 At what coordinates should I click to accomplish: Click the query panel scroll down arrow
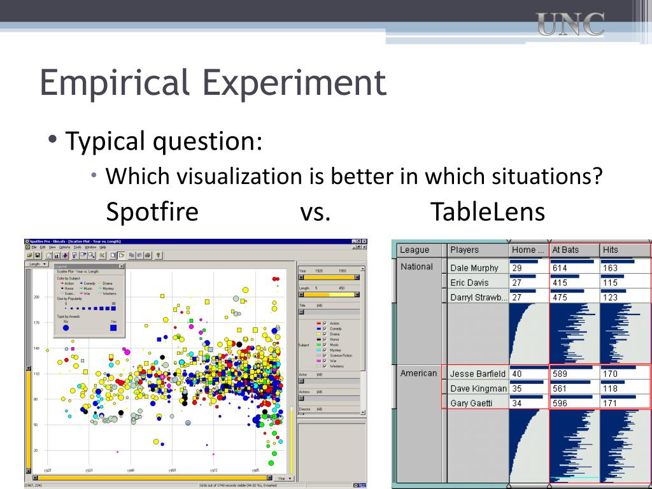(x=362, y=413)
